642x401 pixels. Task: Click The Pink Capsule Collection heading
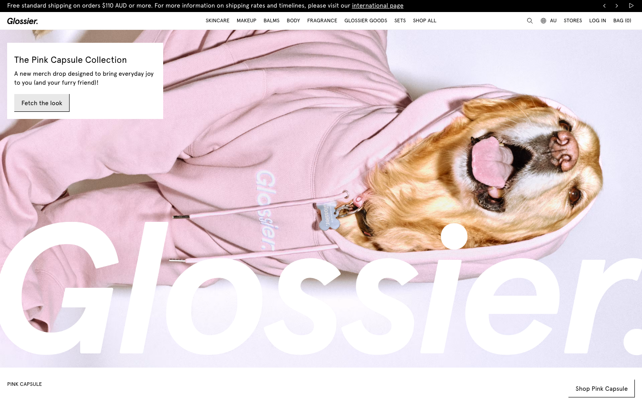(70, 60)
